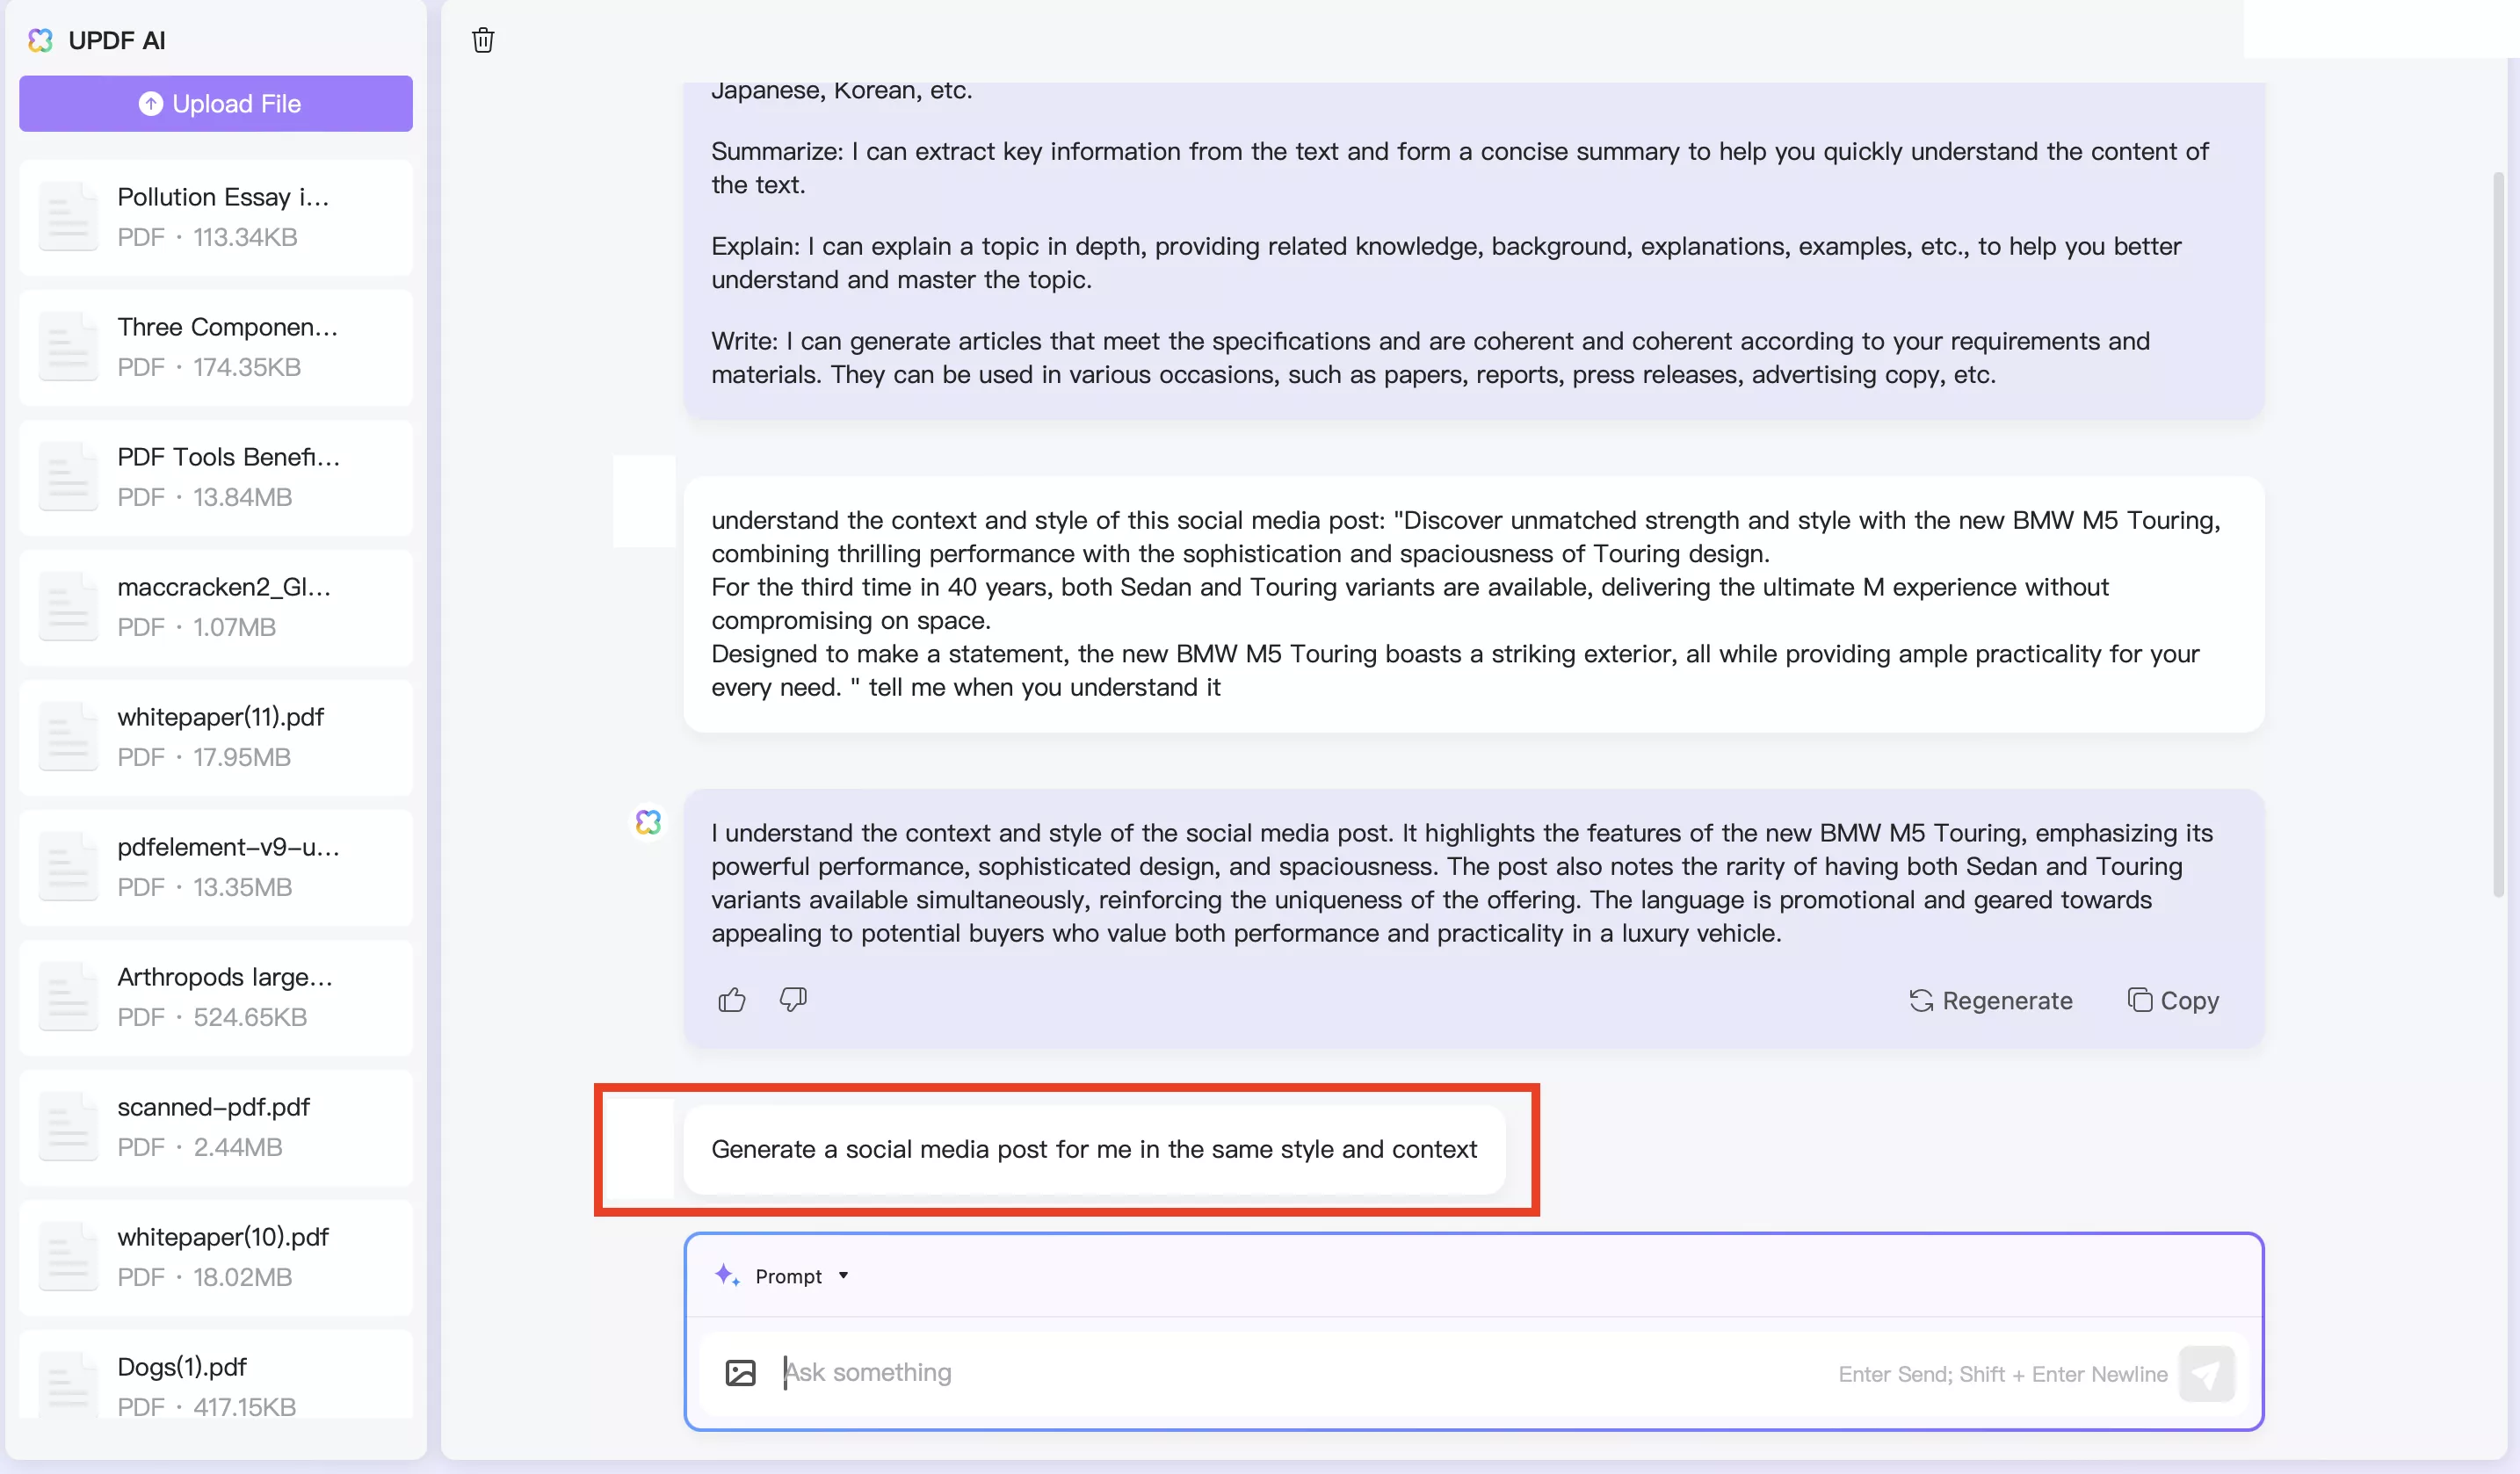Click the sparkle icon beside Prompt
2520x1474 pixels.
(727, 1276)
